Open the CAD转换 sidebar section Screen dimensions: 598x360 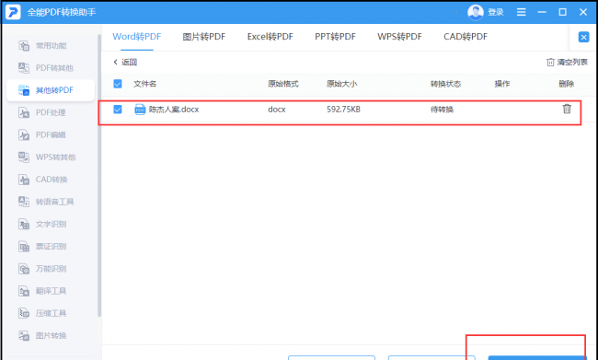tap(43, 180)
